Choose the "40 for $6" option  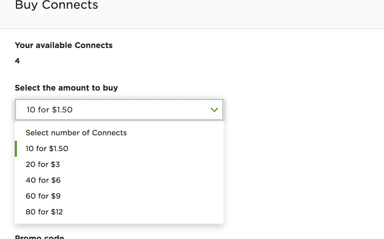point(43,180)
